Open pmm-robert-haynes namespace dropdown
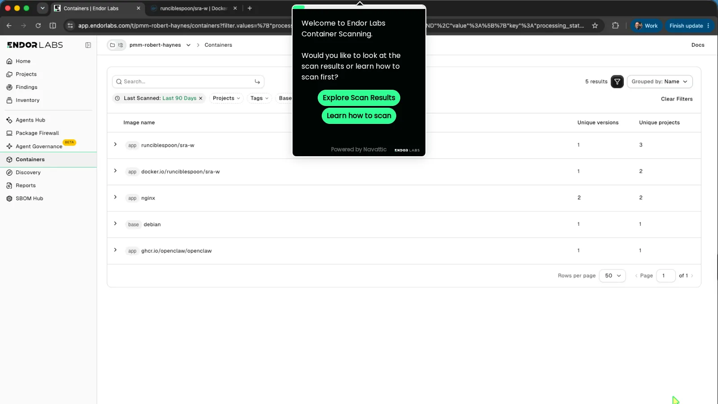 tap(160, 45)
